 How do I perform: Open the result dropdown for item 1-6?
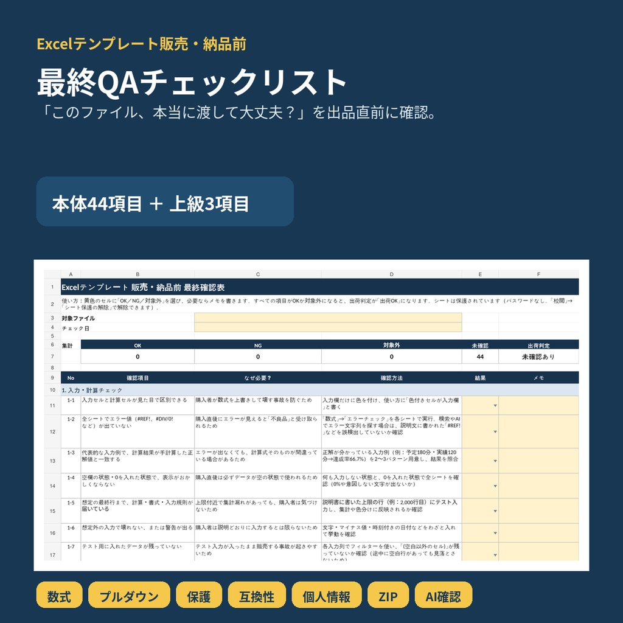[495, 533]
